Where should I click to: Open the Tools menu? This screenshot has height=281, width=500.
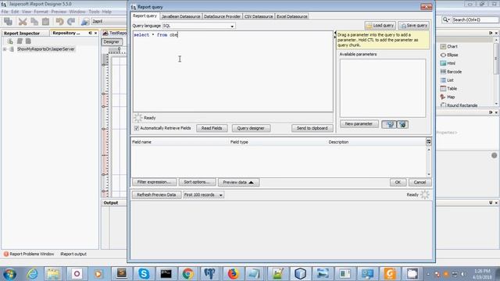[x=94, y=12]
